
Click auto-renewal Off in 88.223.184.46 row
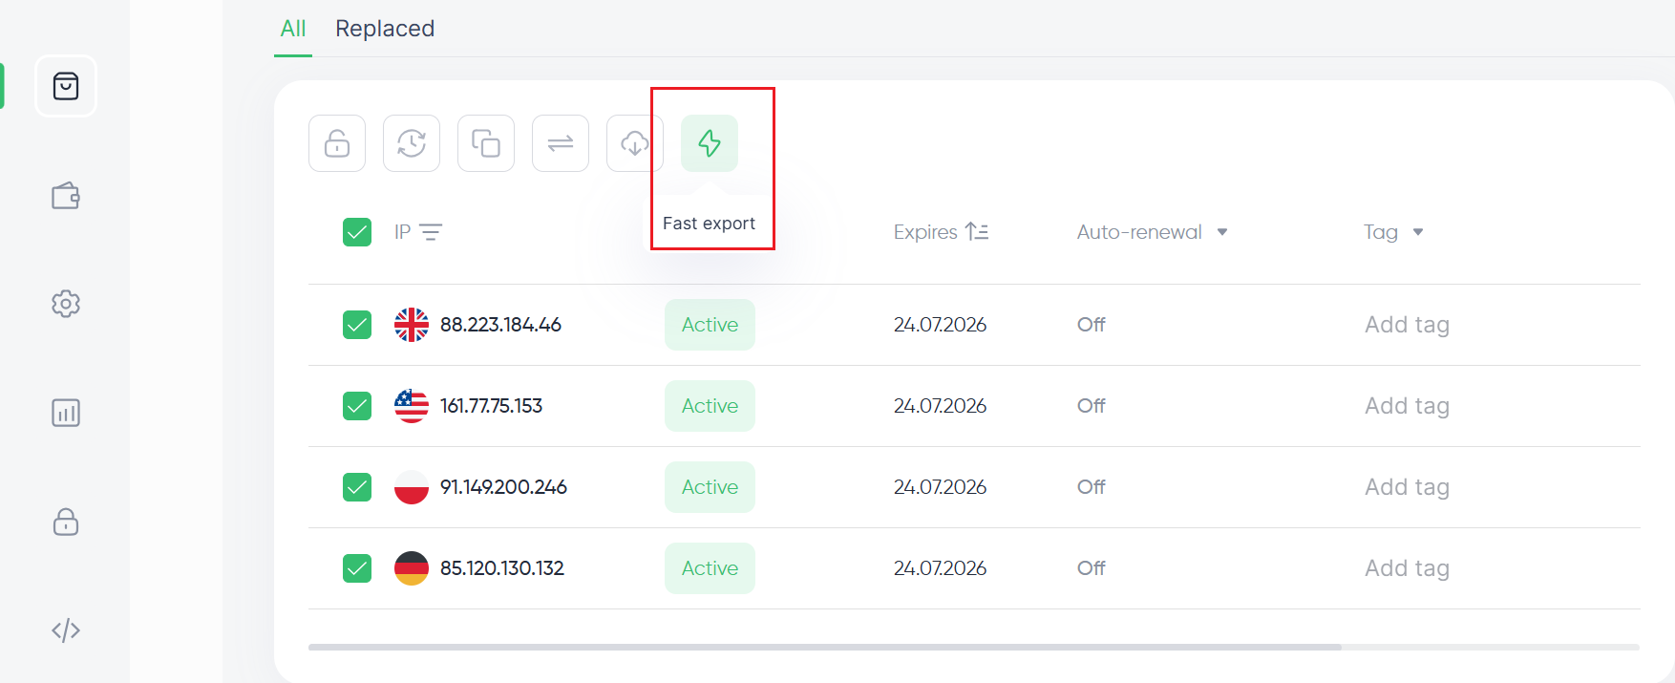(x=1092, y=325)
